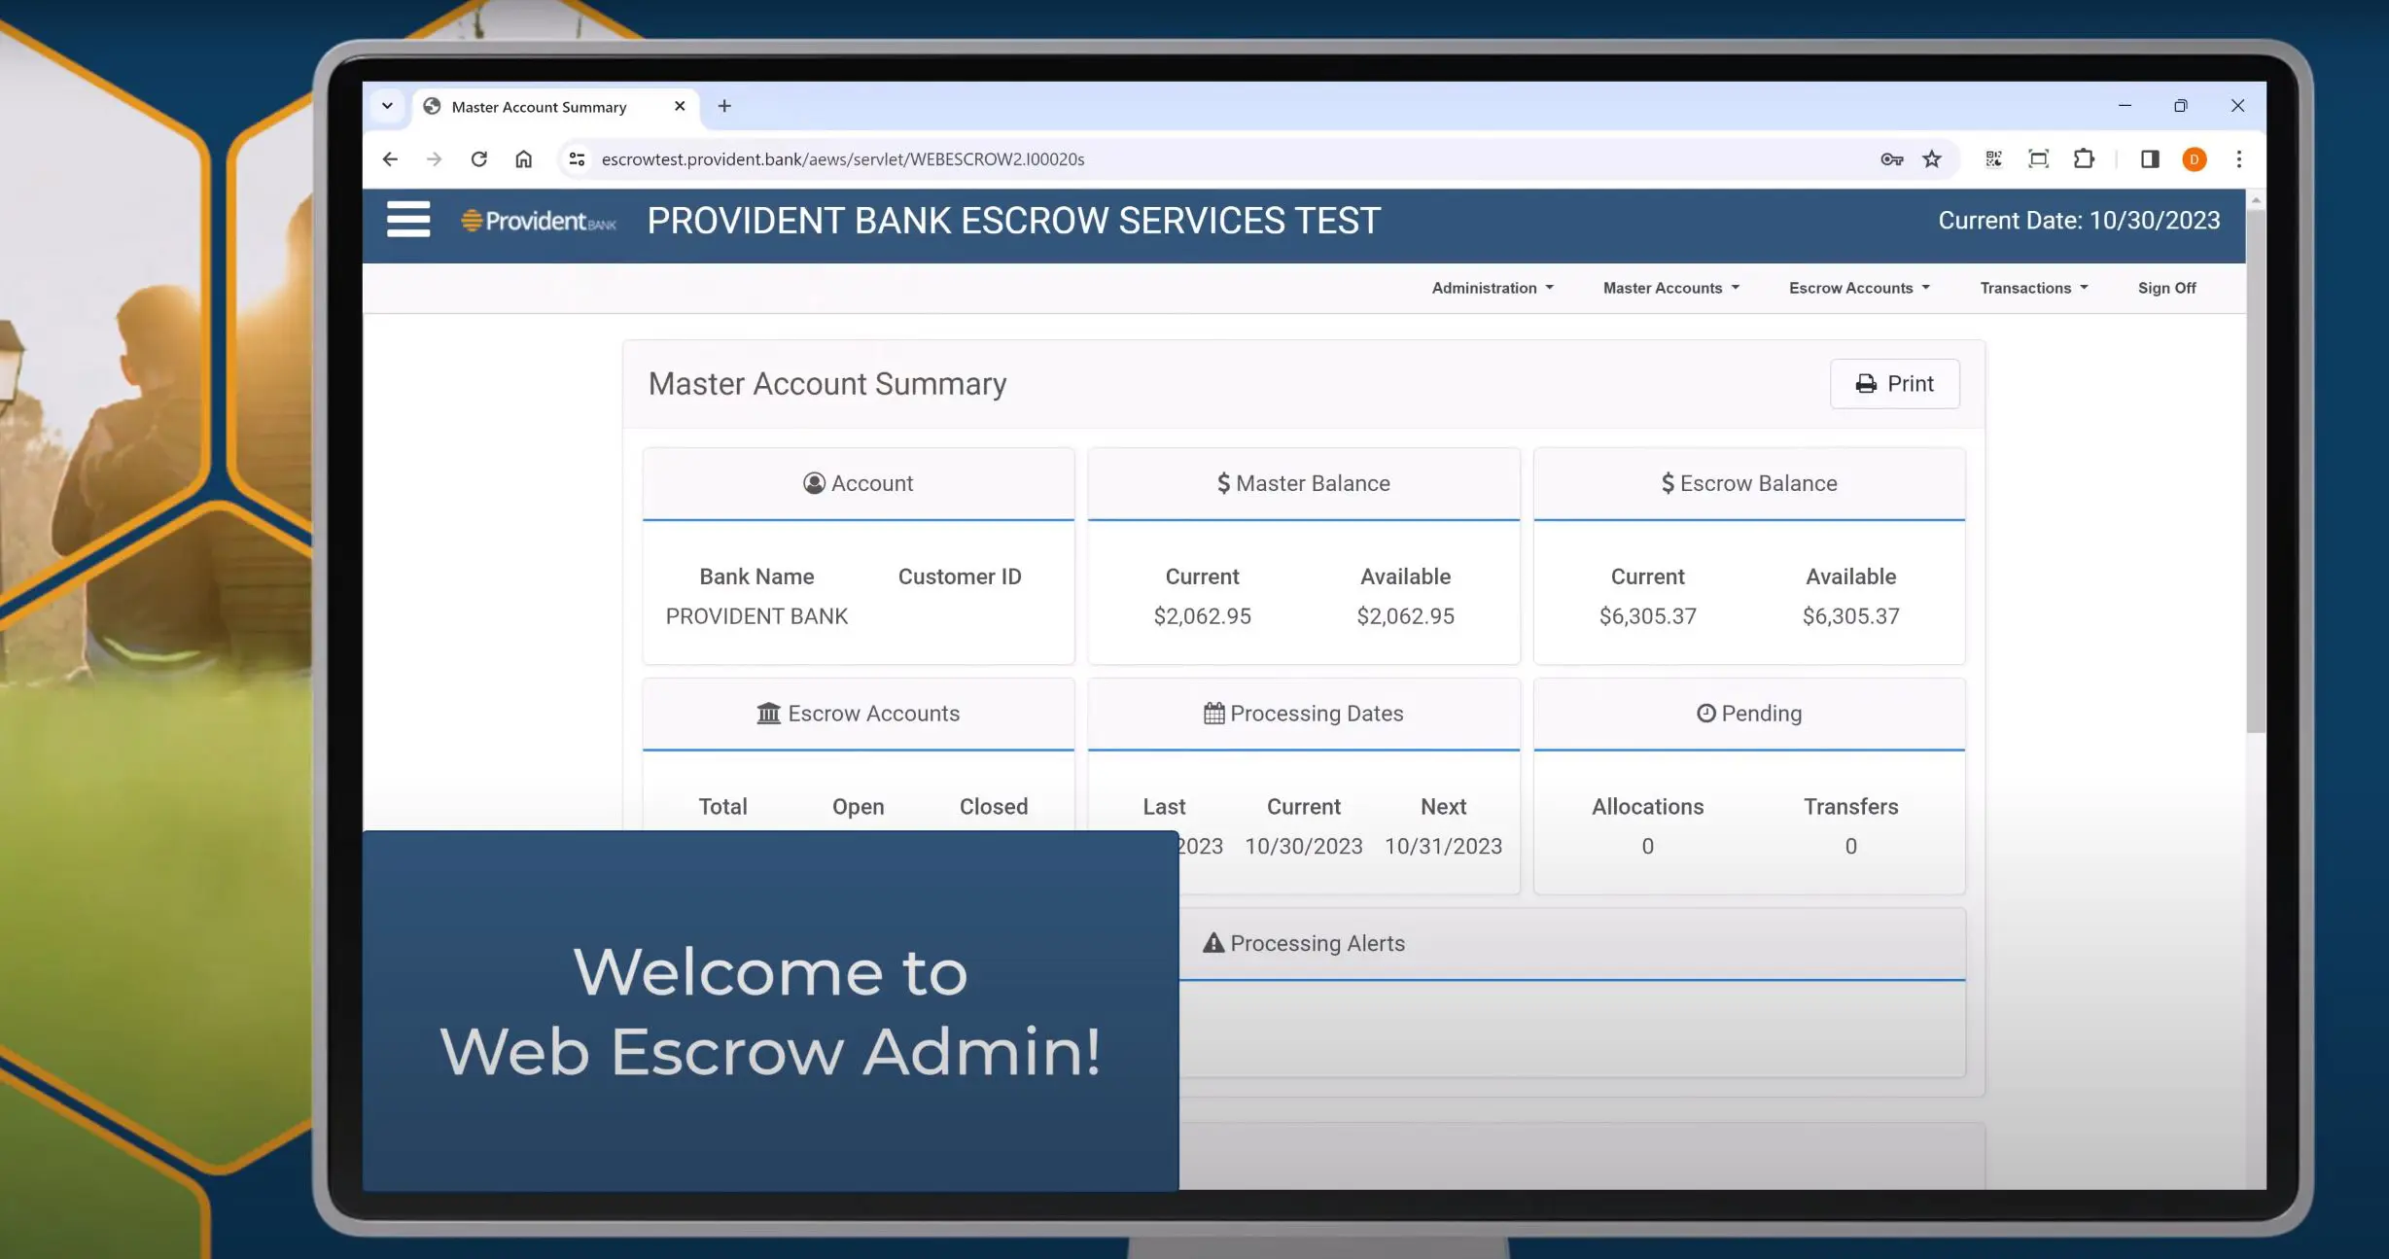Open Chrome three-dot menu
Image resolution: width=2389 pixels, height=1259 pixels.
click(2239, 158)
